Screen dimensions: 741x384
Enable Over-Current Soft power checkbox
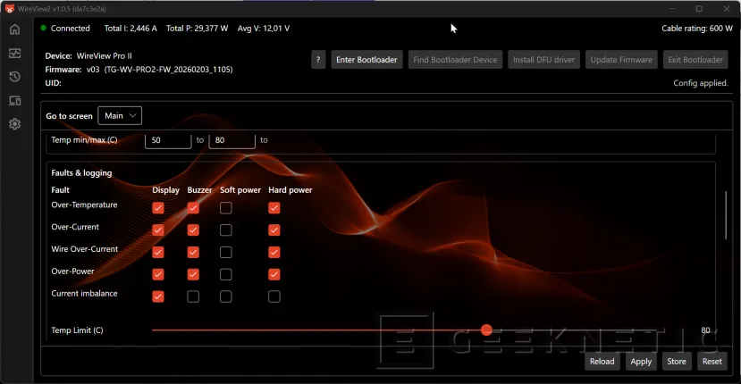coord(226,230)
